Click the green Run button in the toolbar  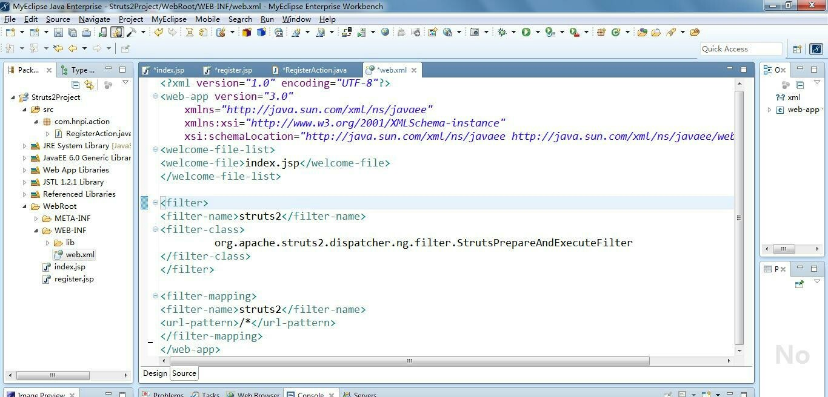point(526,32)
